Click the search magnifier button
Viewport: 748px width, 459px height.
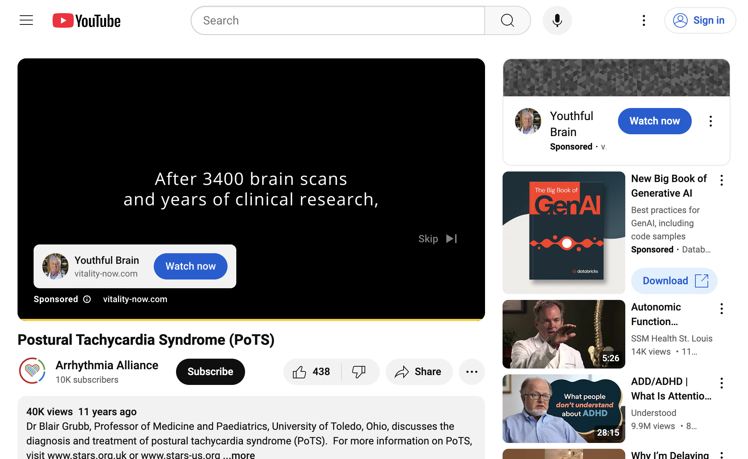click(507, 20)
